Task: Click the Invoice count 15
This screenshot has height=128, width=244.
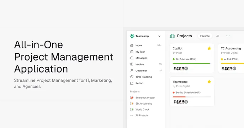Action: point(160,64)
